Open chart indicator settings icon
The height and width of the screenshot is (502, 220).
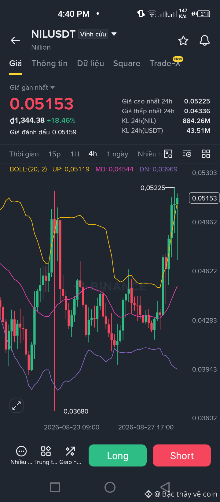[x=187, y=154]
